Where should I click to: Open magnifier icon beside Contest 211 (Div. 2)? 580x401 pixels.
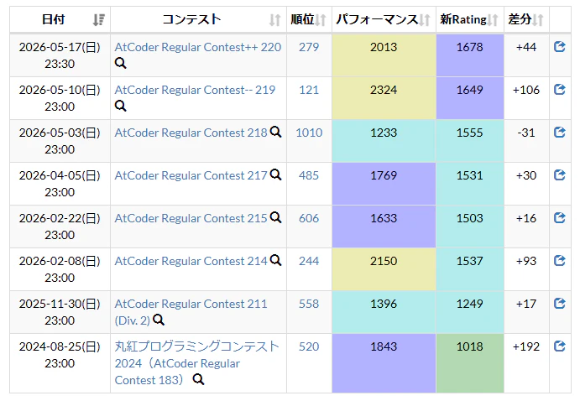(159, 320)
